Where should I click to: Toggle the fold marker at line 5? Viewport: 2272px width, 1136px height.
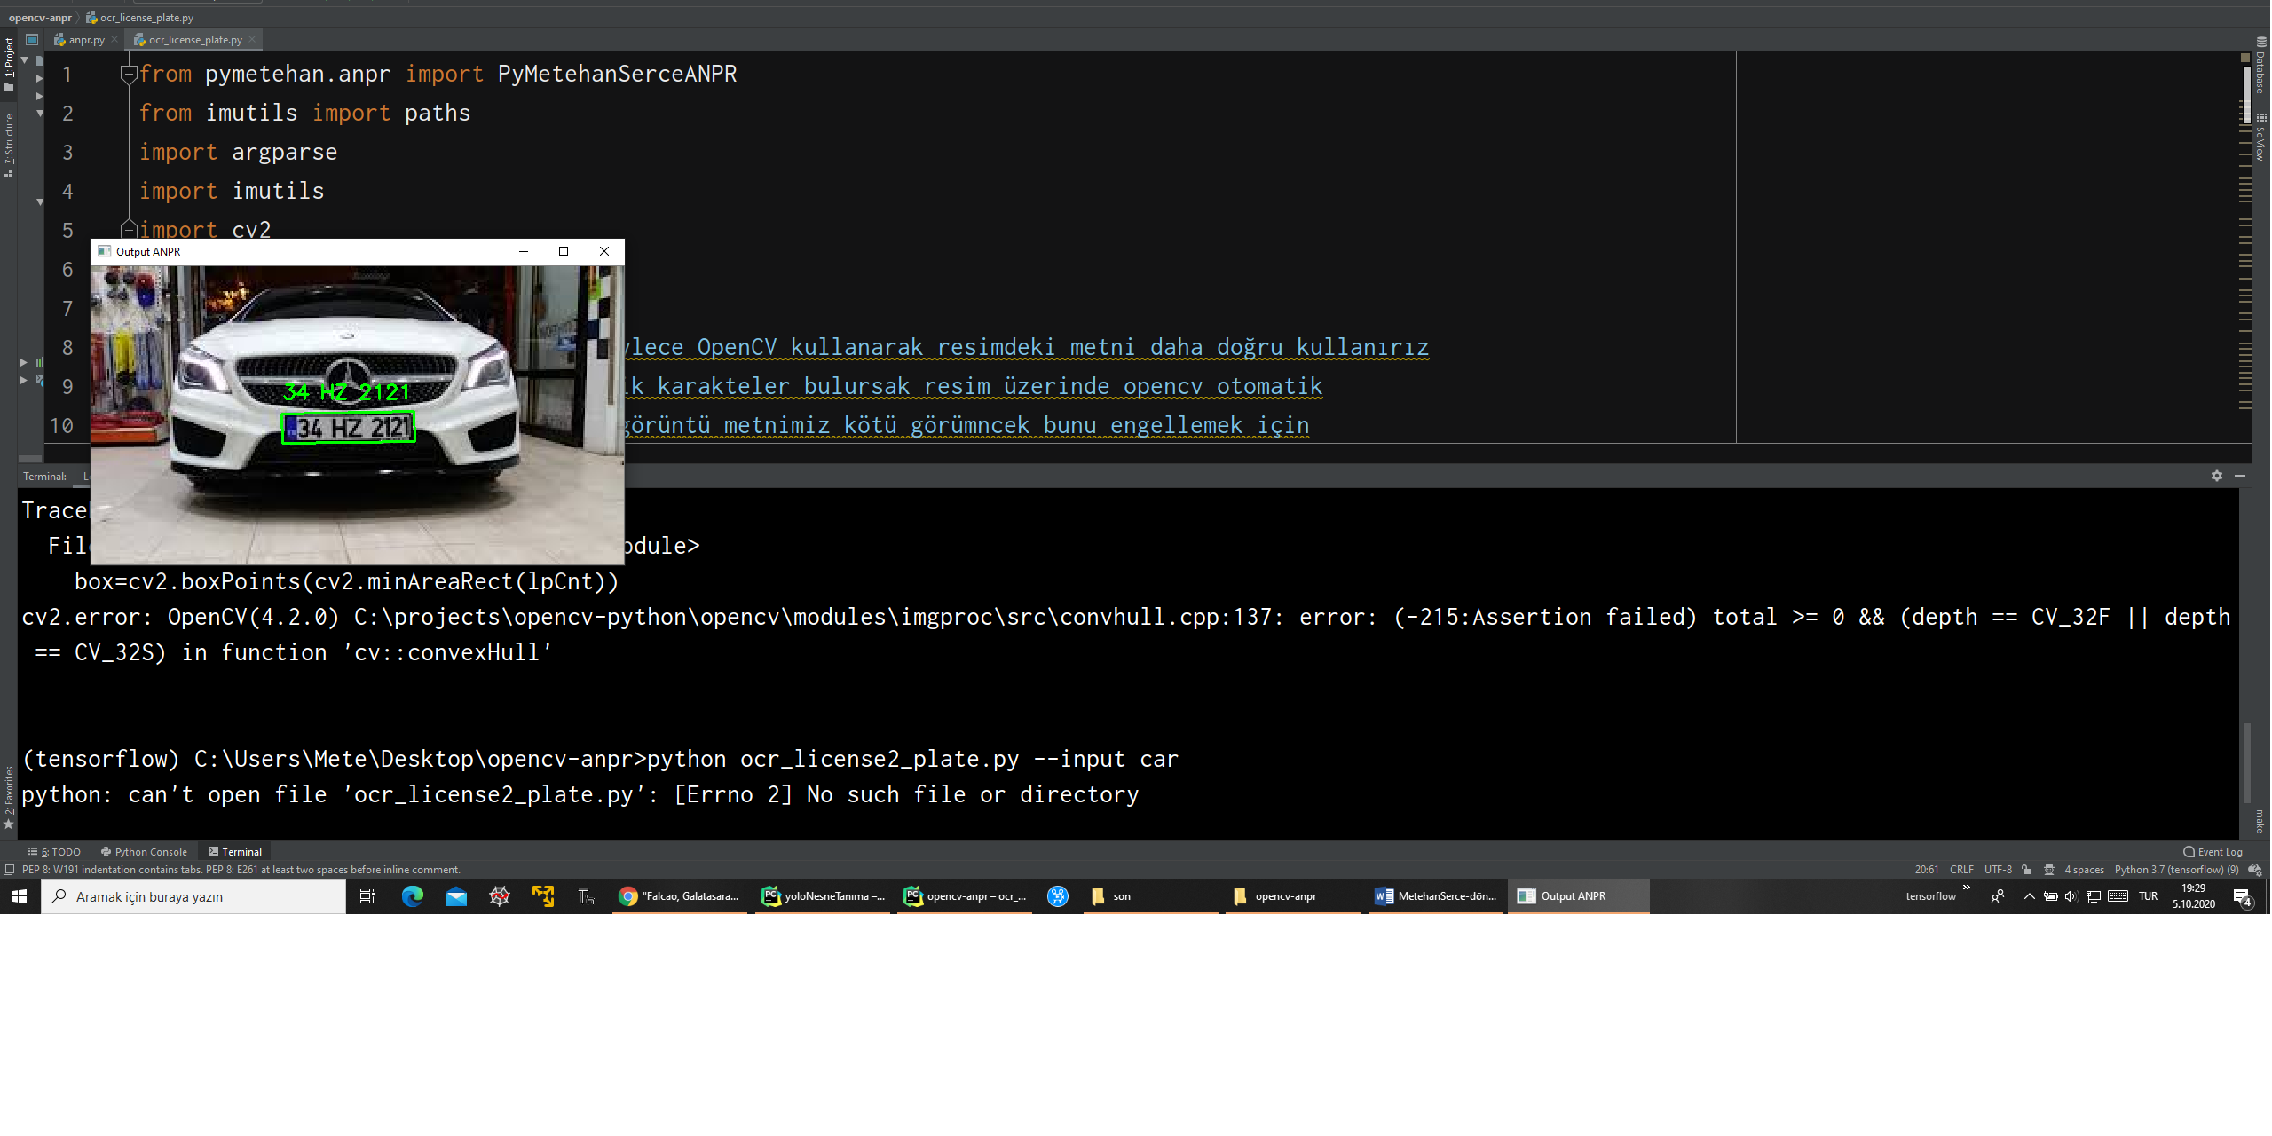click(129, 230)
